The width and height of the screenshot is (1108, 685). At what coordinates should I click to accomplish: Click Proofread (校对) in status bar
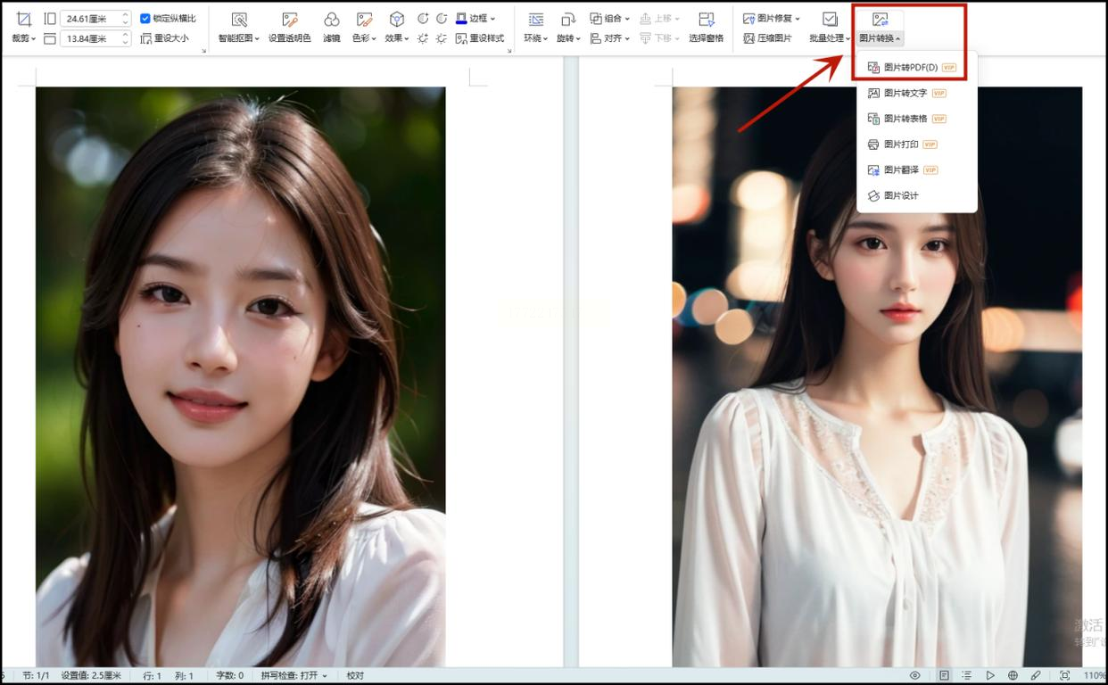coord(355,675)
